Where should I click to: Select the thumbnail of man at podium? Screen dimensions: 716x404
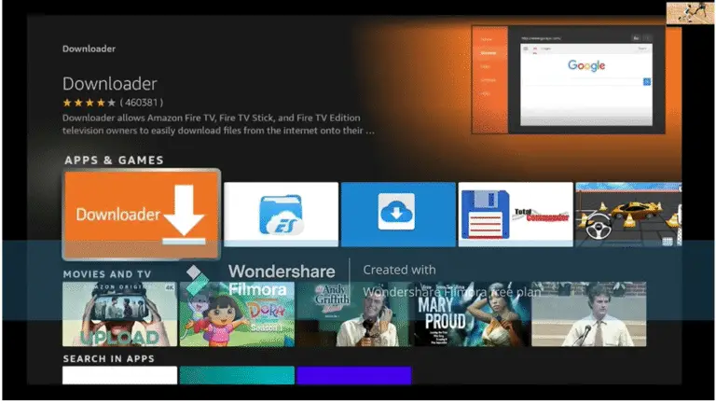point(587,314)
